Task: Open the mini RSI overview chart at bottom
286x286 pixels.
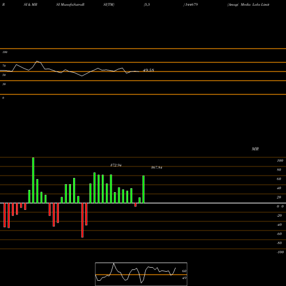Action: click(141, 274)
